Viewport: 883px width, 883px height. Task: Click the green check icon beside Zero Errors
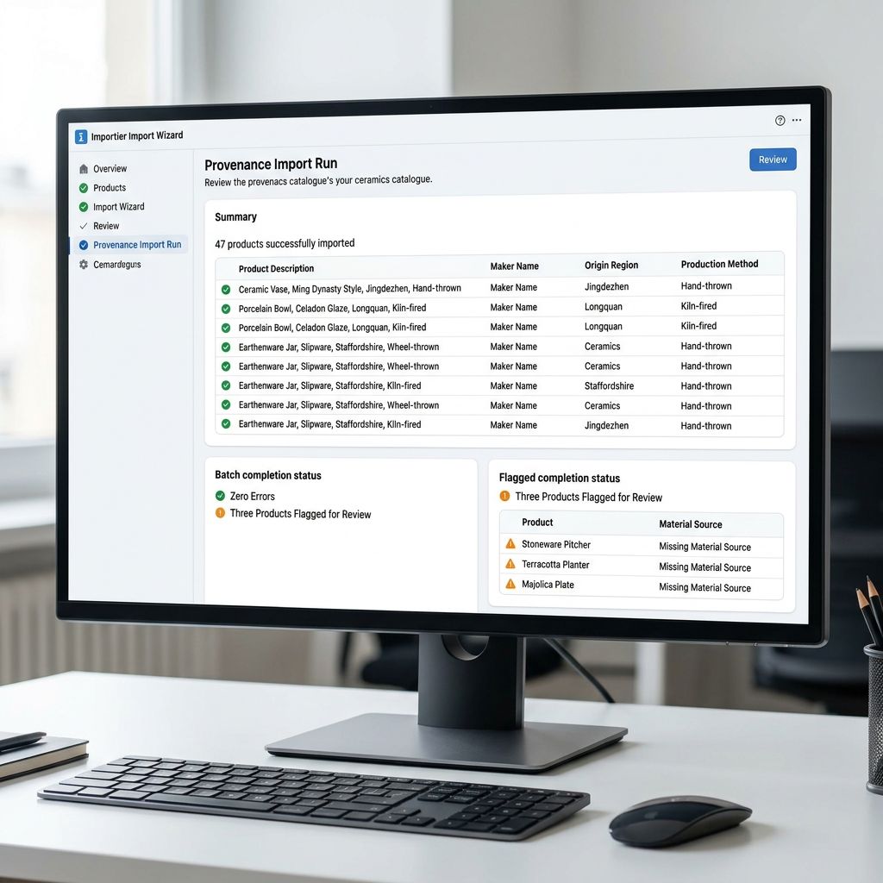220,496
